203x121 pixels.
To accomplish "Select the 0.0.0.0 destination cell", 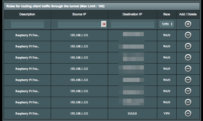I will click(x=132, y=114).
